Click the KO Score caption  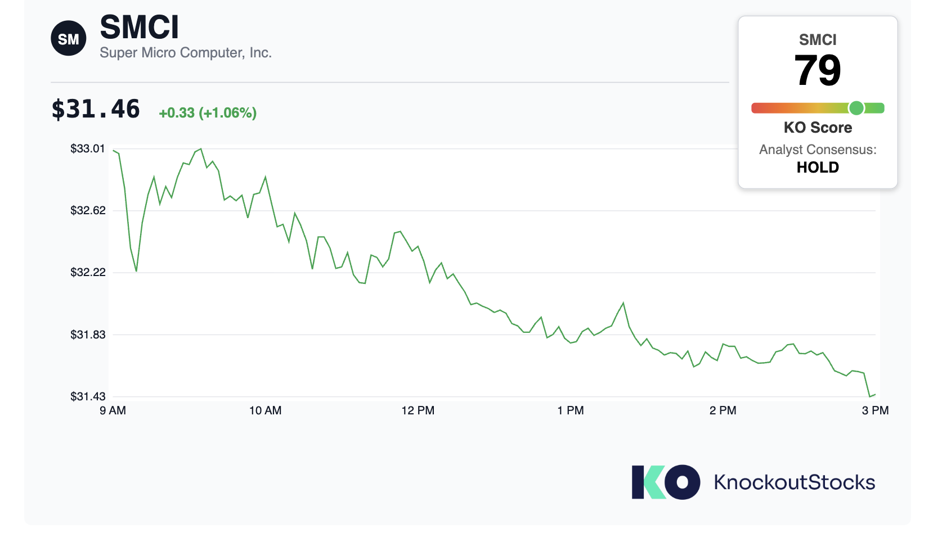[x=818, y=128]
